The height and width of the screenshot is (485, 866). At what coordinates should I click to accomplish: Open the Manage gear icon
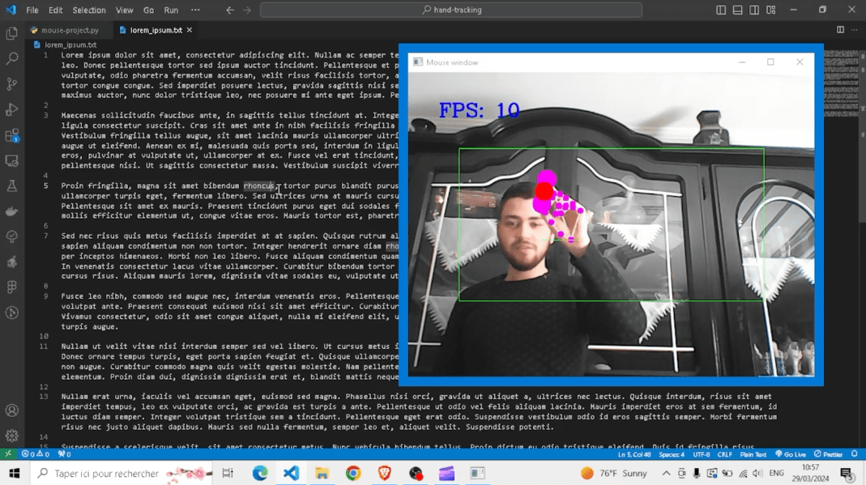(x=12, y=436)
